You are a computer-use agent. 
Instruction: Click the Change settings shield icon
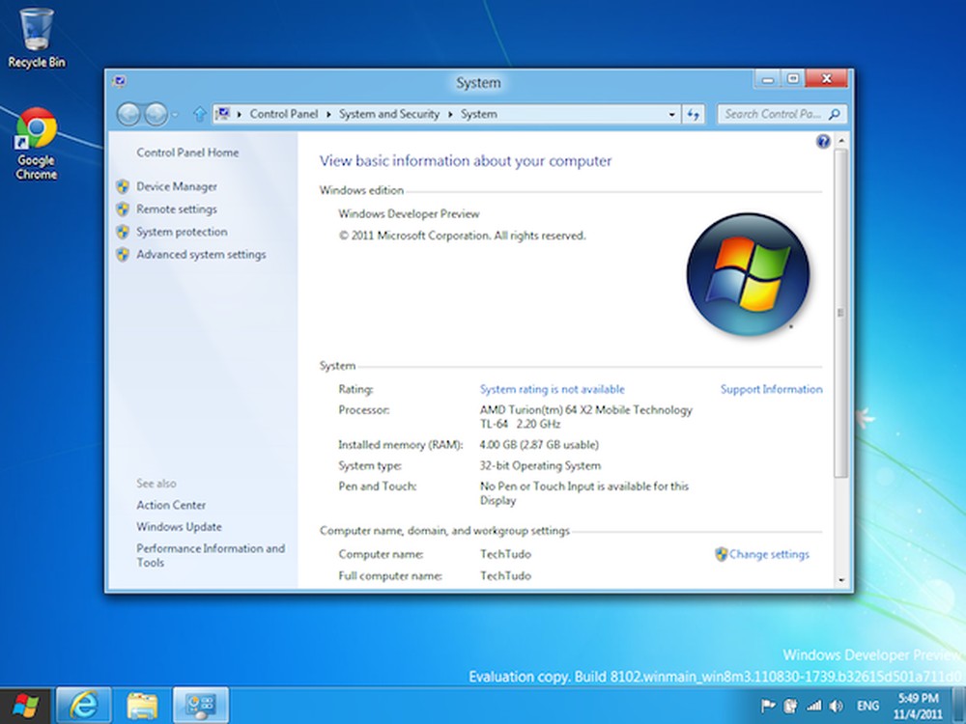pos(720,554)
